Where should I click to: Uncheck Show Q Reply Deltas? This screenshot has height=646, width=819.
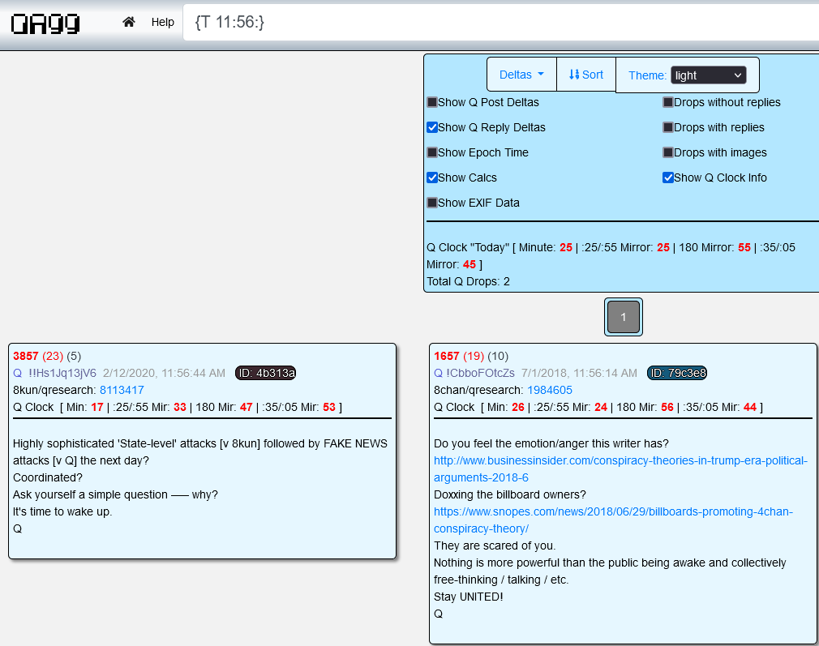pyautogui.click(x=432, y=127)
